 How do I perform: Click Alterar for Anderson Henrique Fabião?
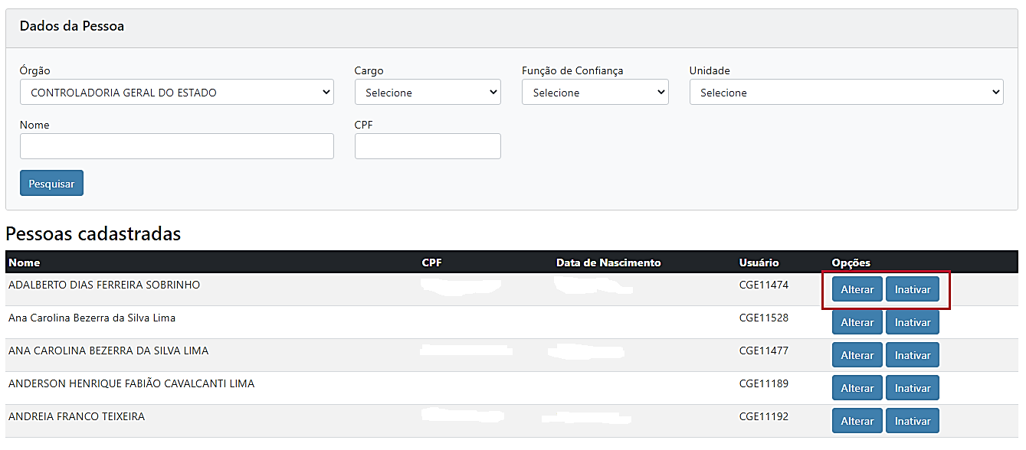click(x=857, y=388)
